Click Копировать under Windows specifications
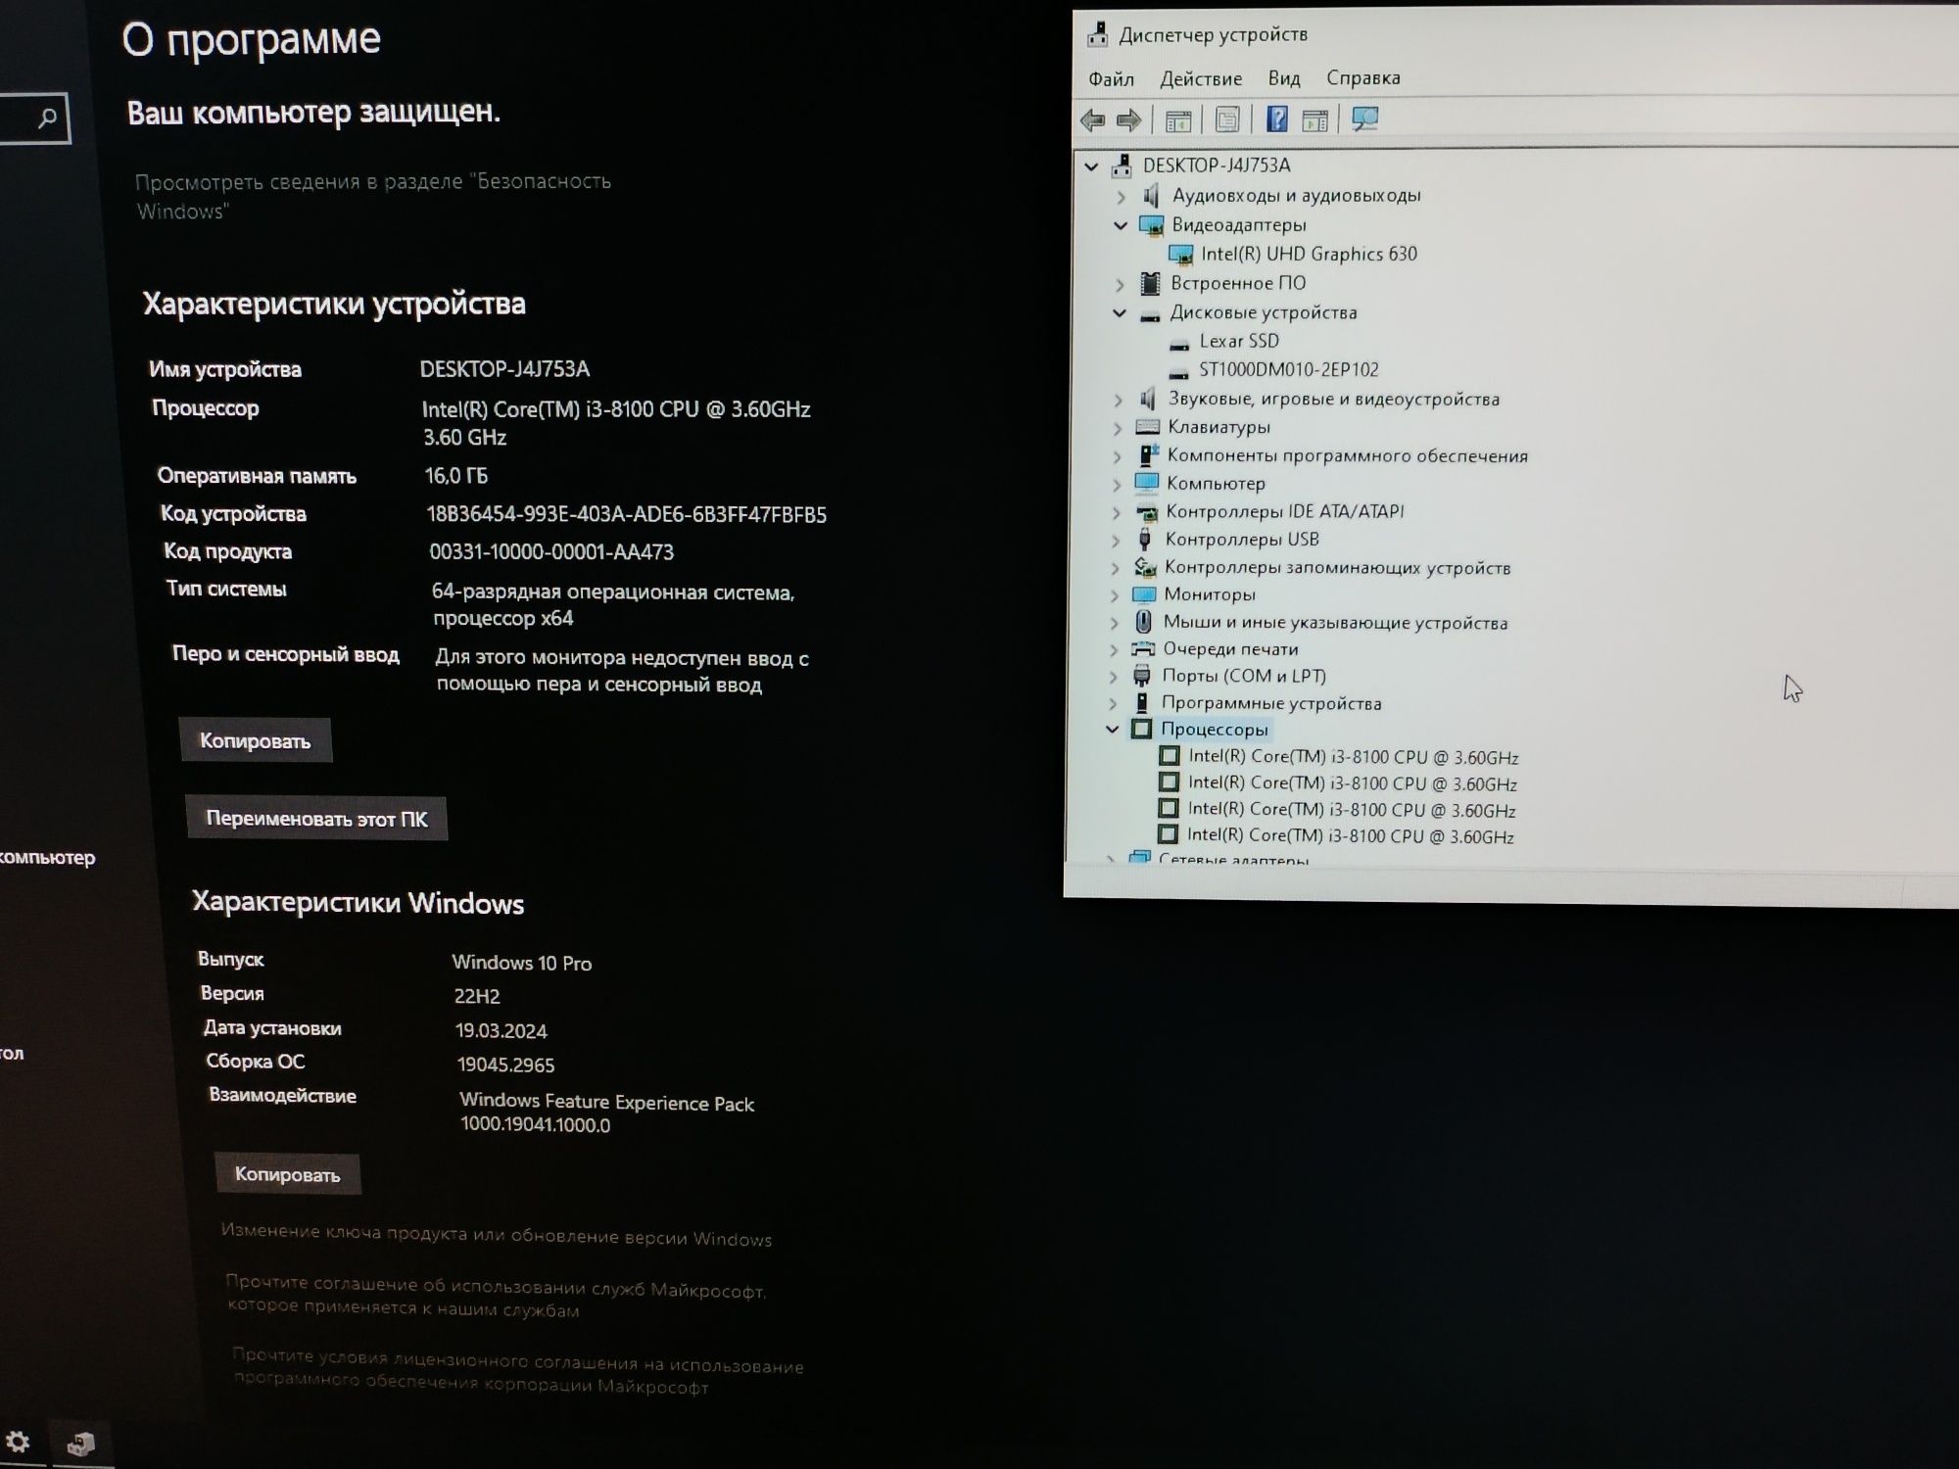1959x1469 pixels. point(288,1173)
